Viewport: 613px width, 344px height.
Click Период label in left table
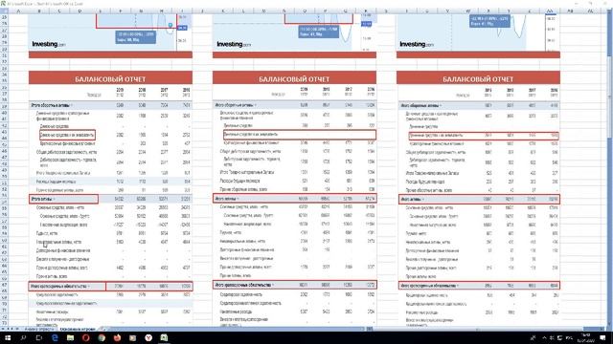pyautogui.click(x=94, y=95)
